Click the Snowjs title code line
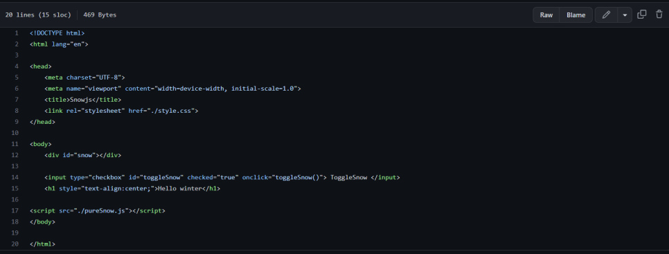 [x=83, y=99]
